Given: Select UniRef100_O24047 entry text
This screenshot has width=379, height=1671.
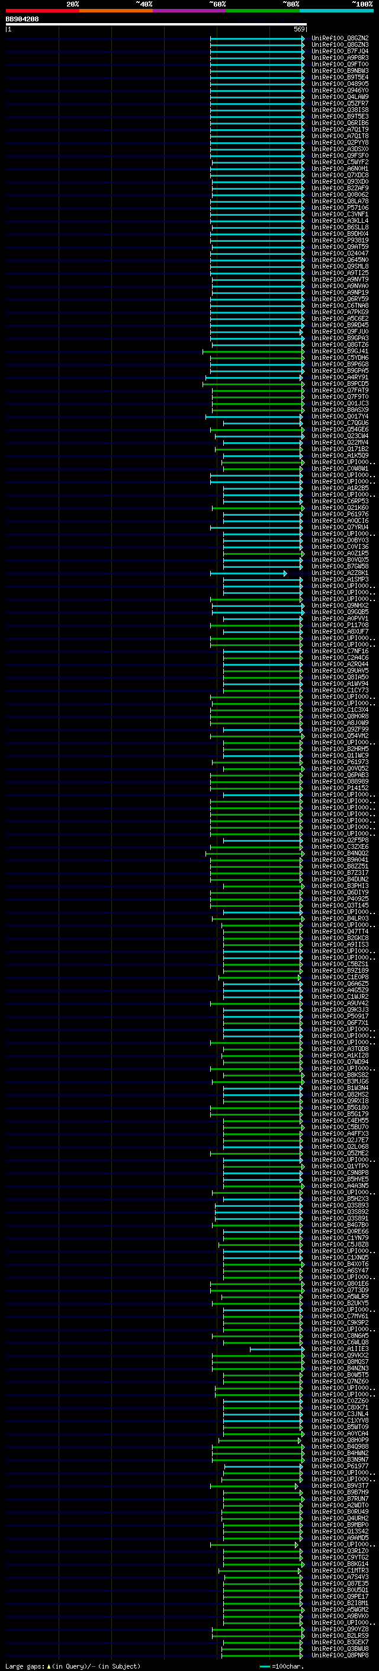Looking at the screenshot, I should [340, 254].
